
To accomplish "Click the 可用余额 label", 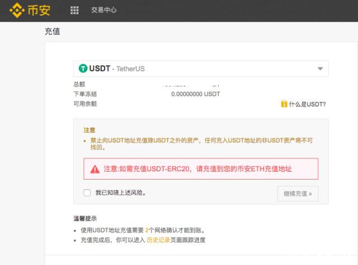I will (x=85, y=104).
